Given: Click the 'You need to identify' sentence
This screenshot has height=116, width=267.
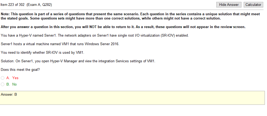Looking at the screenshot, I should point(43,52).
